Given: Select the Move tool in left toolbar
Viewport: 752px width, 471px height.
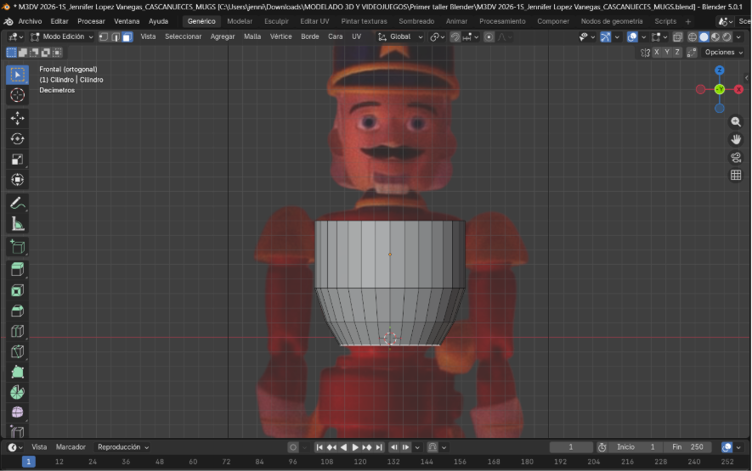Looking at the screenshot, I should [x=17, y=118].
